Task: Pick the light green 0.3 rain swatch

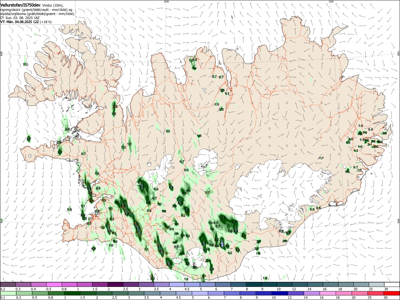Action: [24, 293]
